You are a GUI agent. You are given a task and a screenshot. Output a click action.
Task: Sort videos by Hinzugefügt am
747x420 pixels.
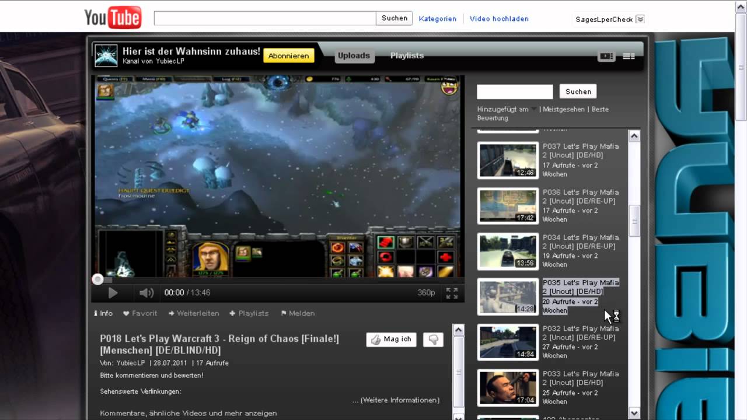point(502,109)
